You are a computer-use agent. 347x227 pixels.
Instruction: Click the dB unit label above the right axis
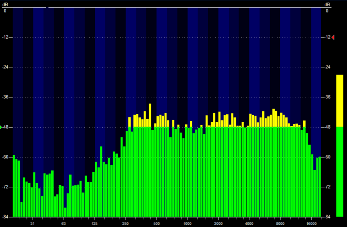pos(327,5)
